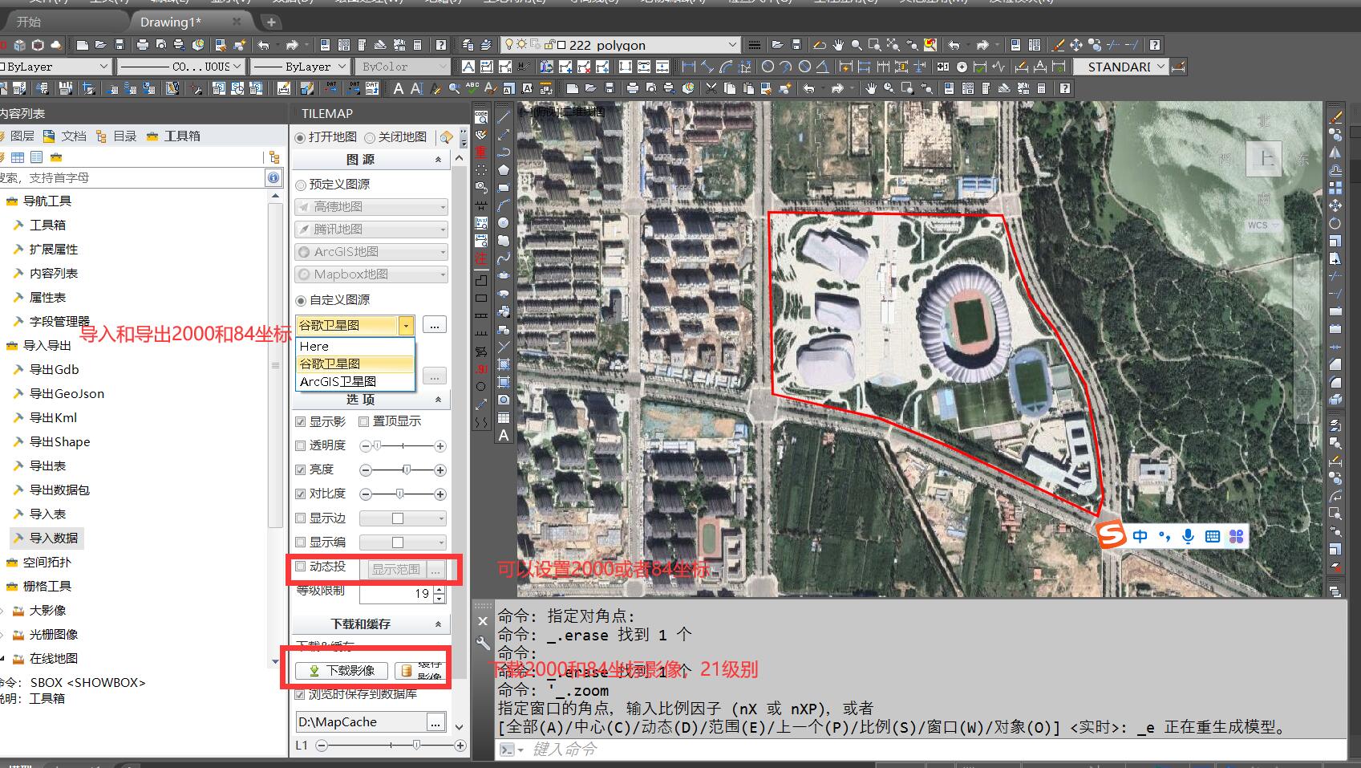
Task: Toggle the 亮度 checkbox
Action: 301,469
